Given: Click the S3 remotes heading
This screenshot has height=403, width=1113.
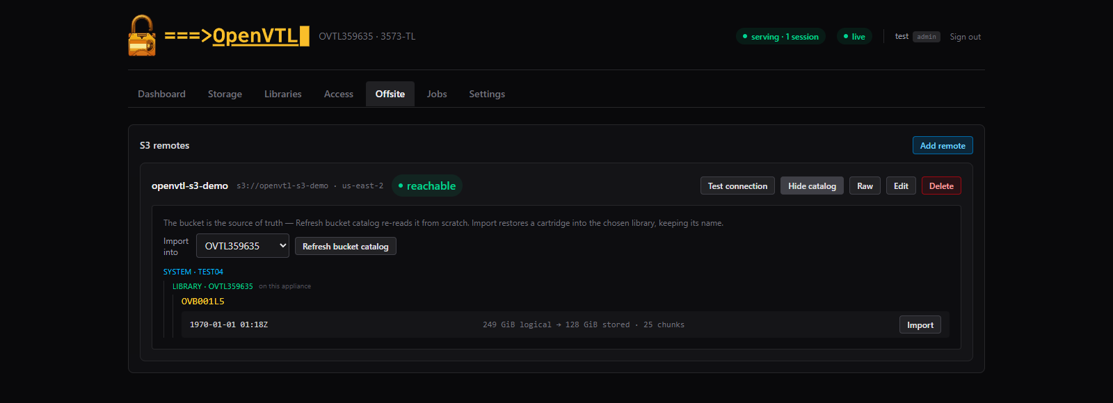Looking at the screenshot, I should click(165, 145).
